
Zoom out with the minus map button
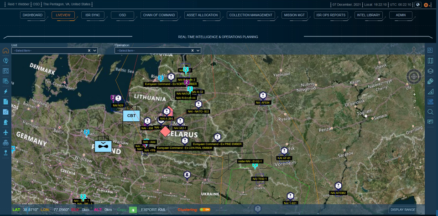click(x=415, y=107)
